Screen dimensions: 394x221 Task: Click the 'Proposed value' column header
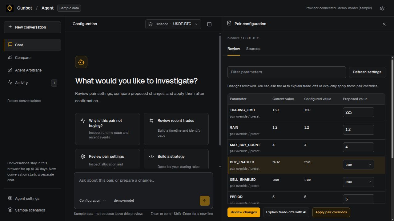point(355,99)
